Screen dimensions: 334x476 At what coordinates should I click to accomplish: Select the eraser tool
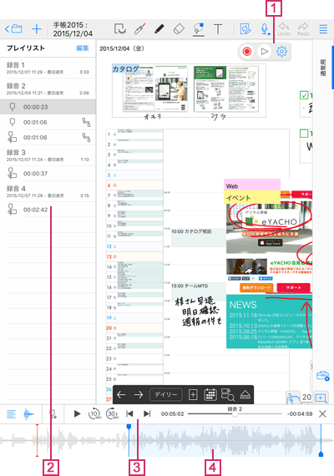[x=179, y=29]
